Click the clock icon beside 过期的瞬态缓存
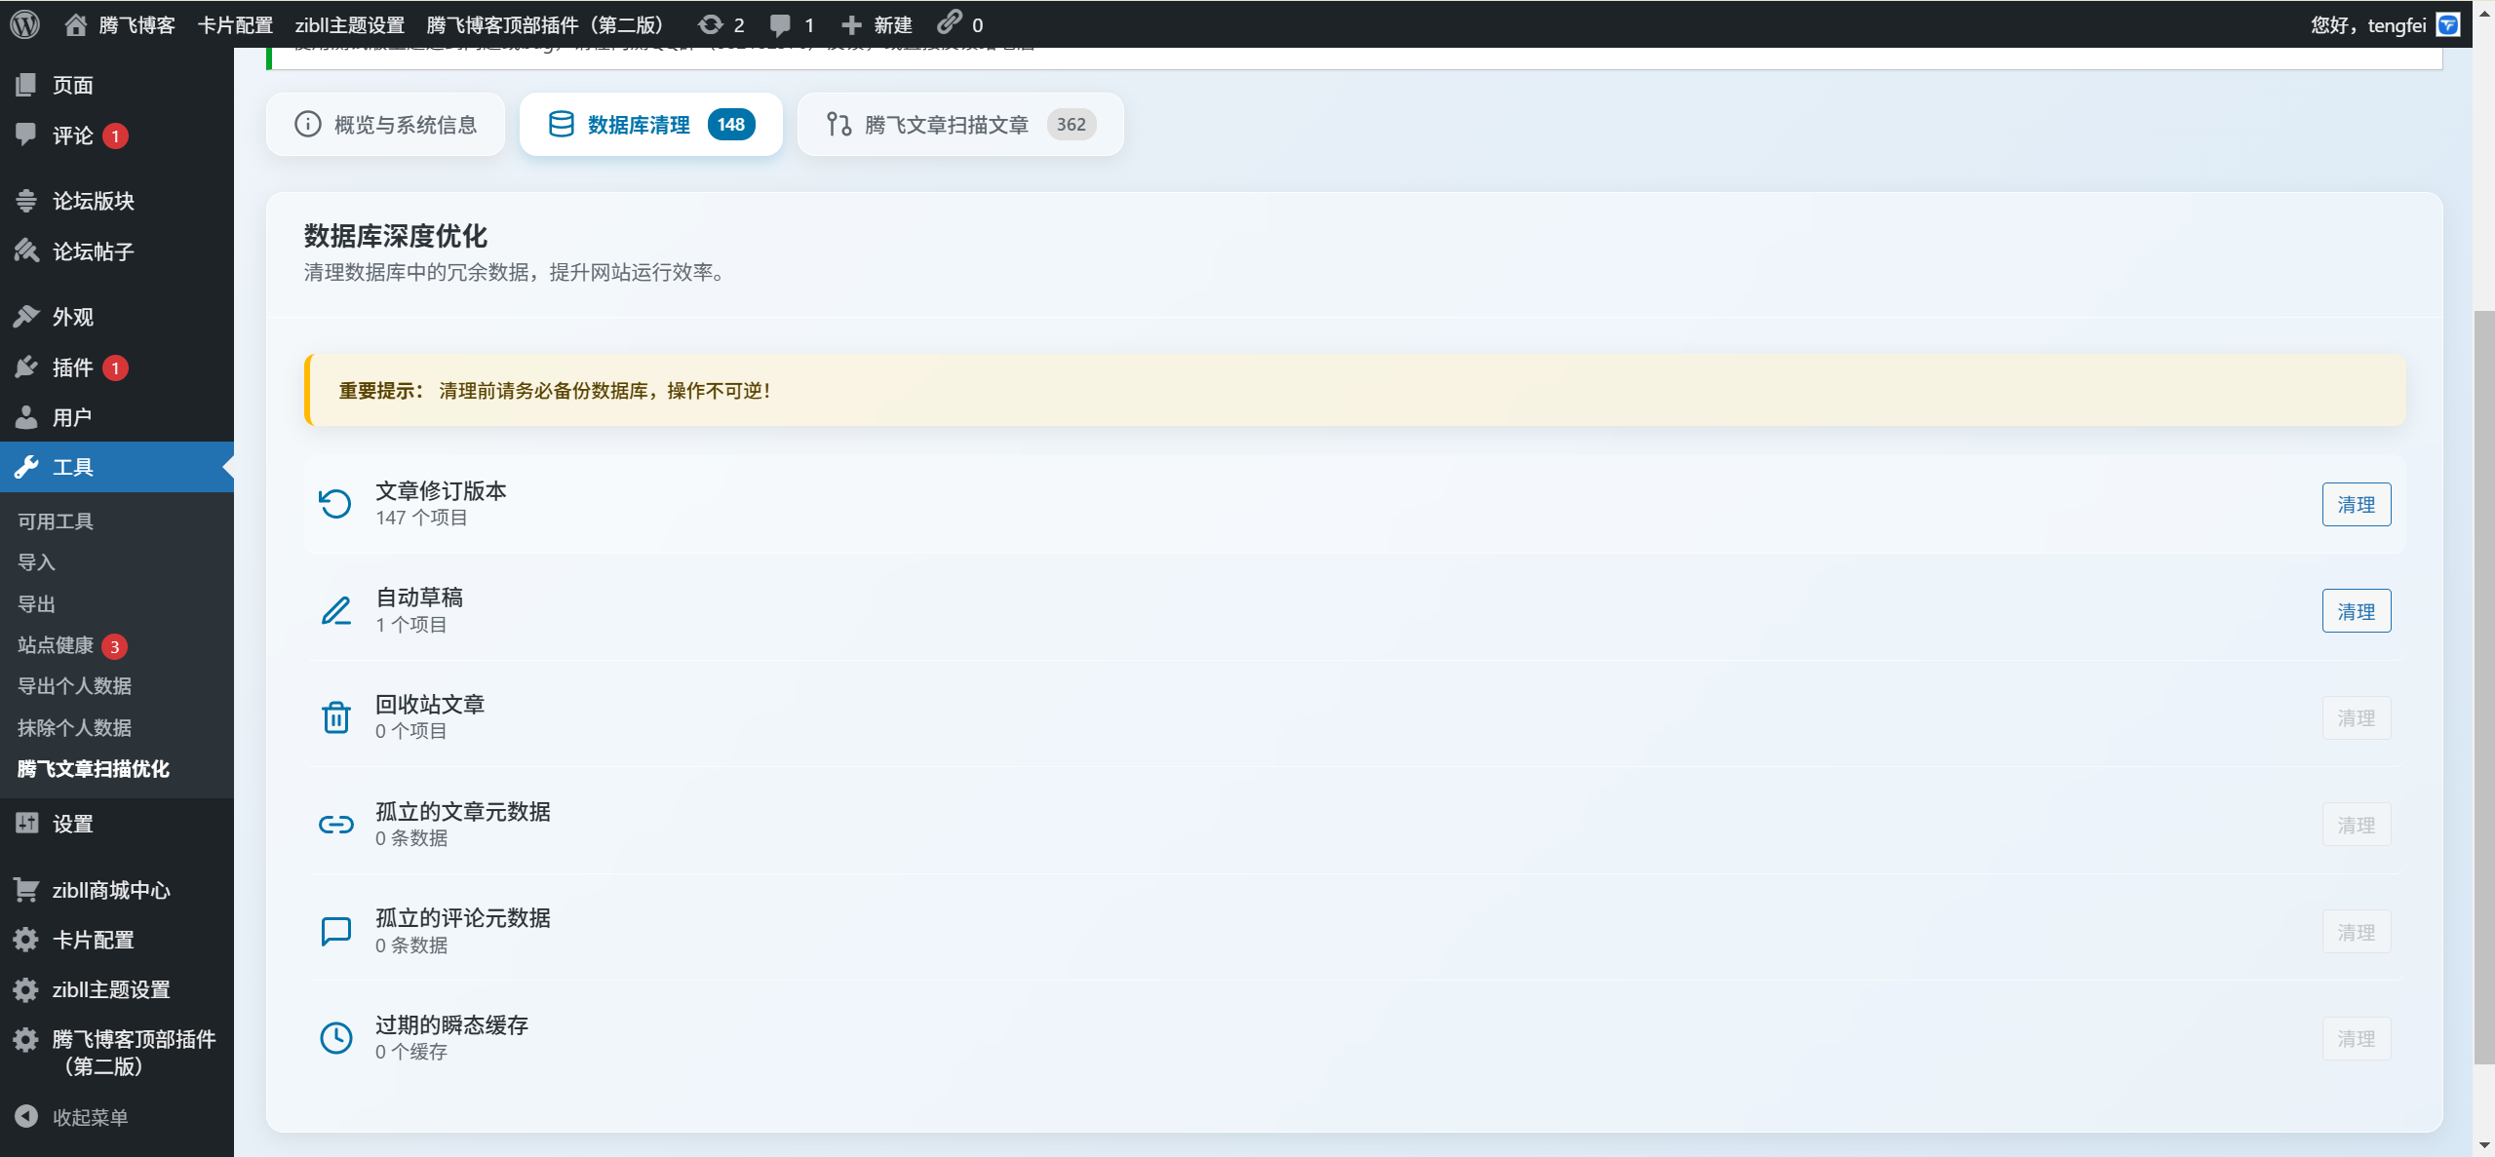 point(335,1038)
